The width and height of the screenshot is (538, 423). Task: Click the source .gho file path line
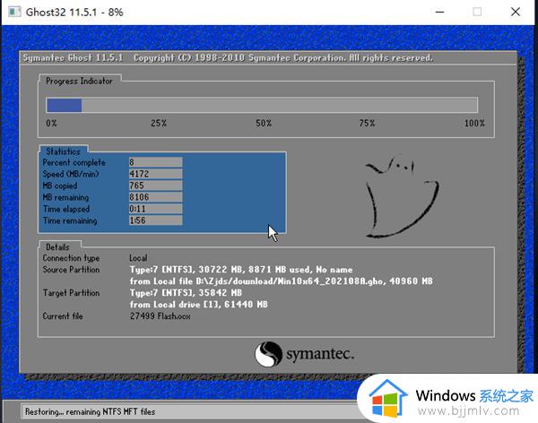(x=282, y=281)
